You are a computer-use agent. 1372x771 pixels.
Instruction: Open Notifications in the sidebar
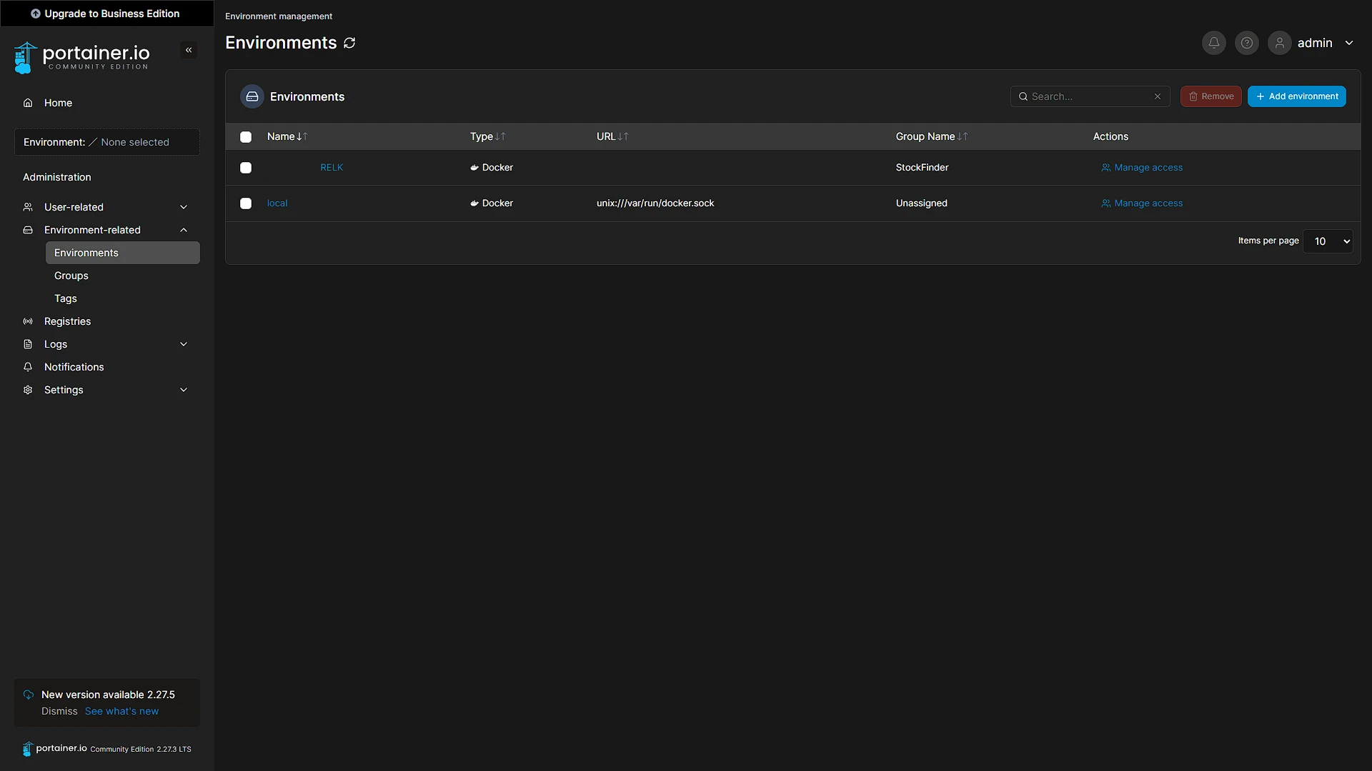(106, 367)
